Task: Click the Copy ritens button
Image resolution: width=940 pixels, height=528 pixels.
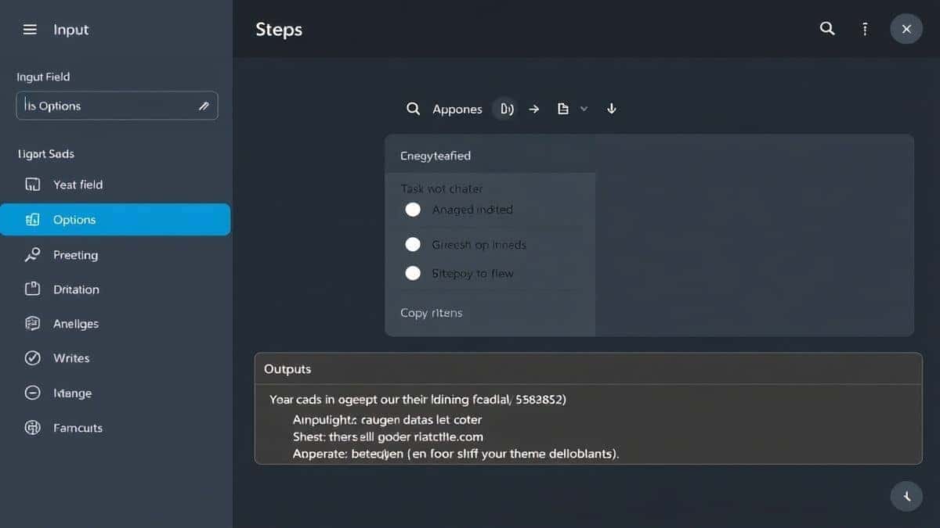Action: (432, 313)
